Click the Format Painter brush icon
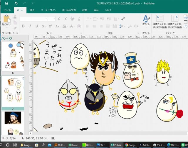Image resolution: width=188 pixels, height=148 pixels. 15,28
